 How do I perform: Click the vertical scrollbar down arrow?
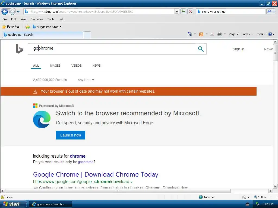coord(275,186)
